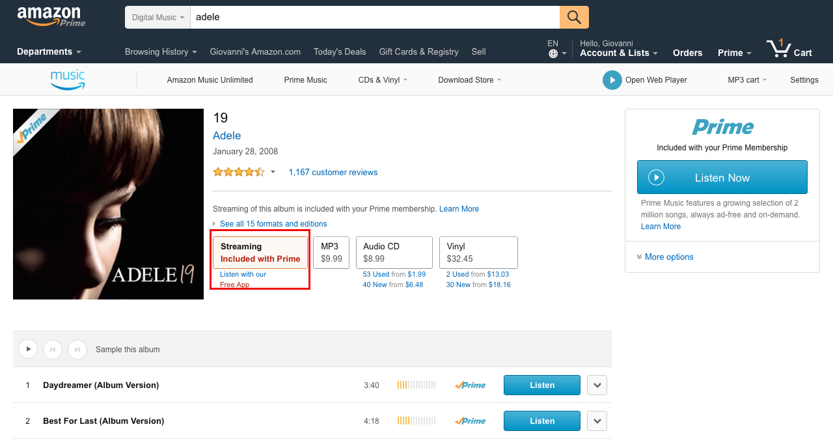833x444 pixels.
Task: Expand More options in Prime box
Action: click(665, 257)
